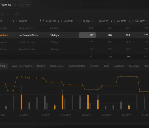Viewport: 149px width, 132px height.
Task: Open the Supplier column options menu
Action: tap(41, 20)
